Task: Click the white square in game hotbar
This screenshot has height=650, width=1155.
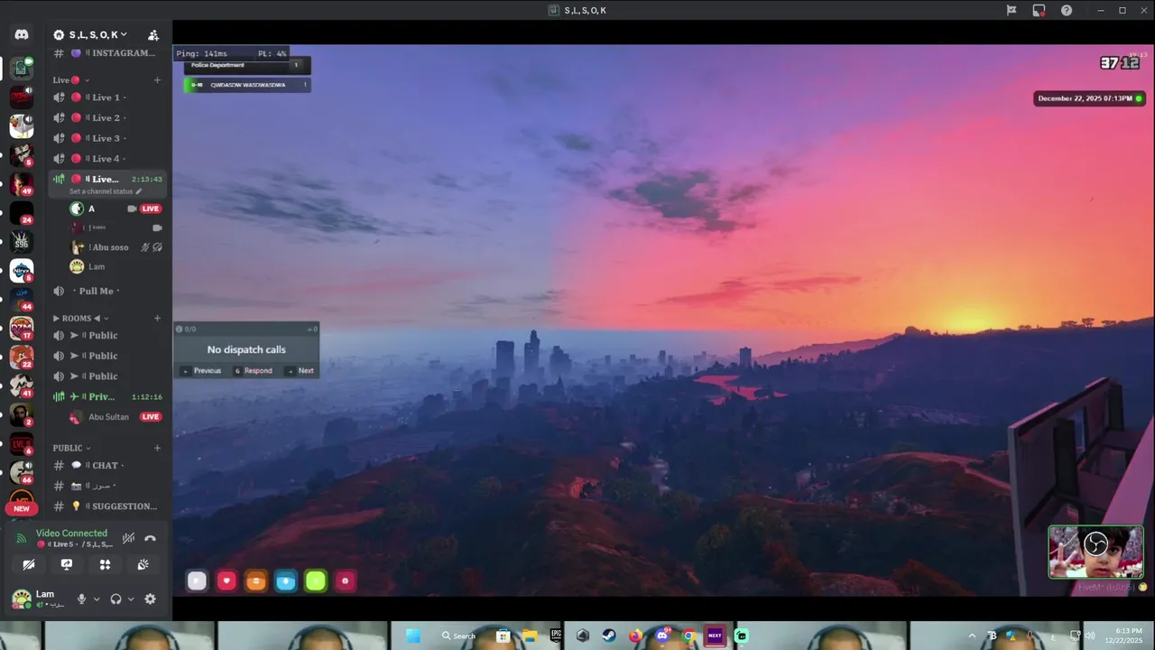Action: pyautogui.click(x=197, y=581)
